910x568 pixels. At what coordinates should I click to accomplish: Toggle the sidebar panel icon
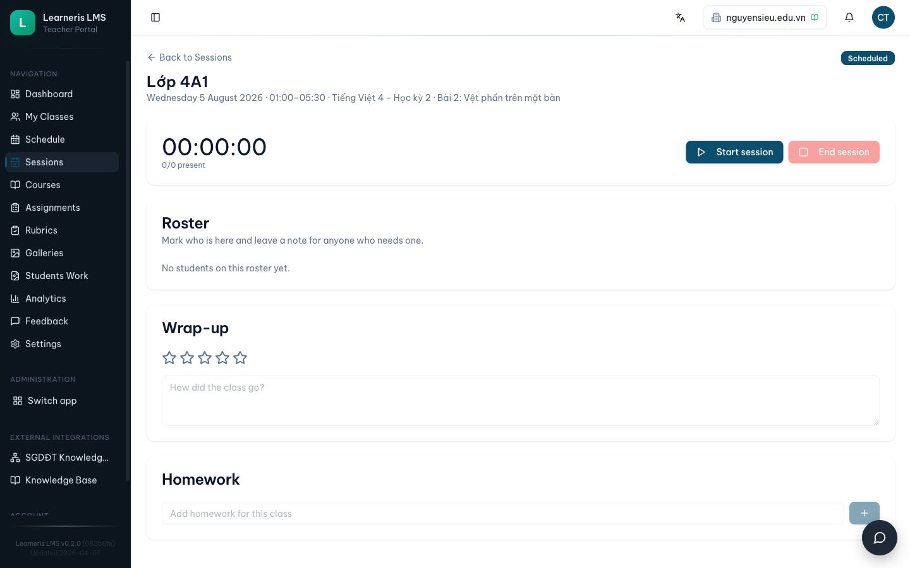pos(155,18)
